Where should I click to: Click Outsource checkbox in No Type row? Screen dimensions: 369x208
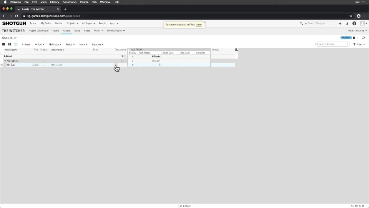[x=125, y=61]
